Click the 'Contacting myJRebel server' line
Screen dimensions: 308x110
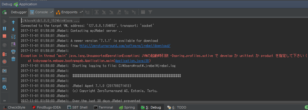(72, 31)
